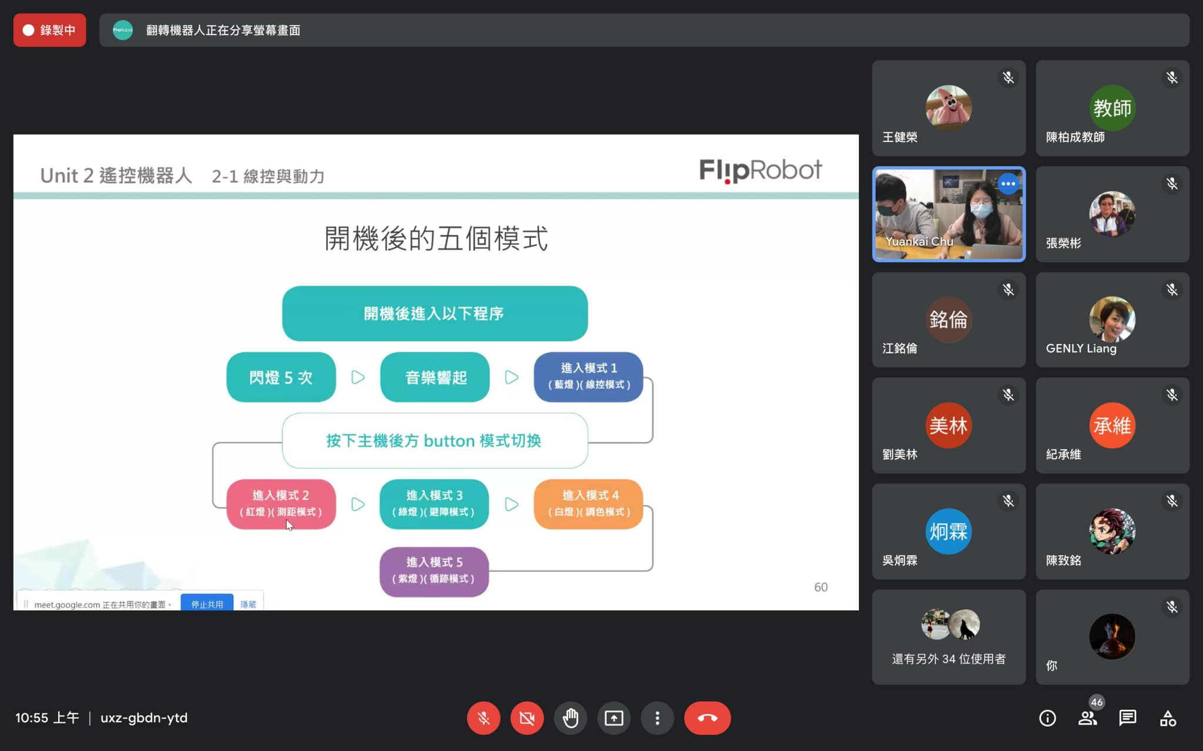Click the 隱藏 hide link
This screenshot has width=1203, height=751.
[248, 604]
